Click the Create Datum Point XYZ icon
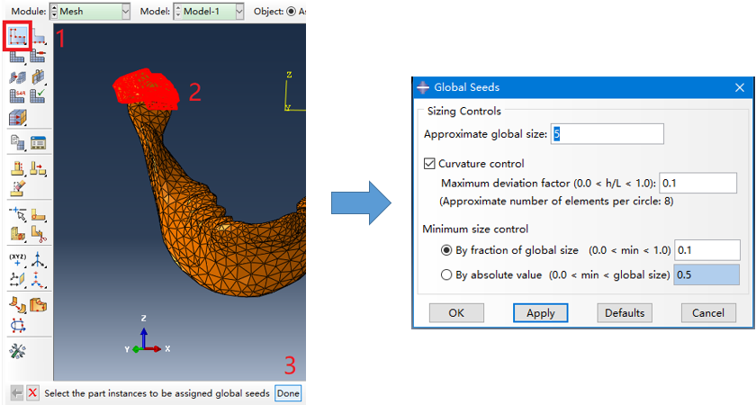Image resolution: width=756 pixels, height=405 pixels. (18, 260)
